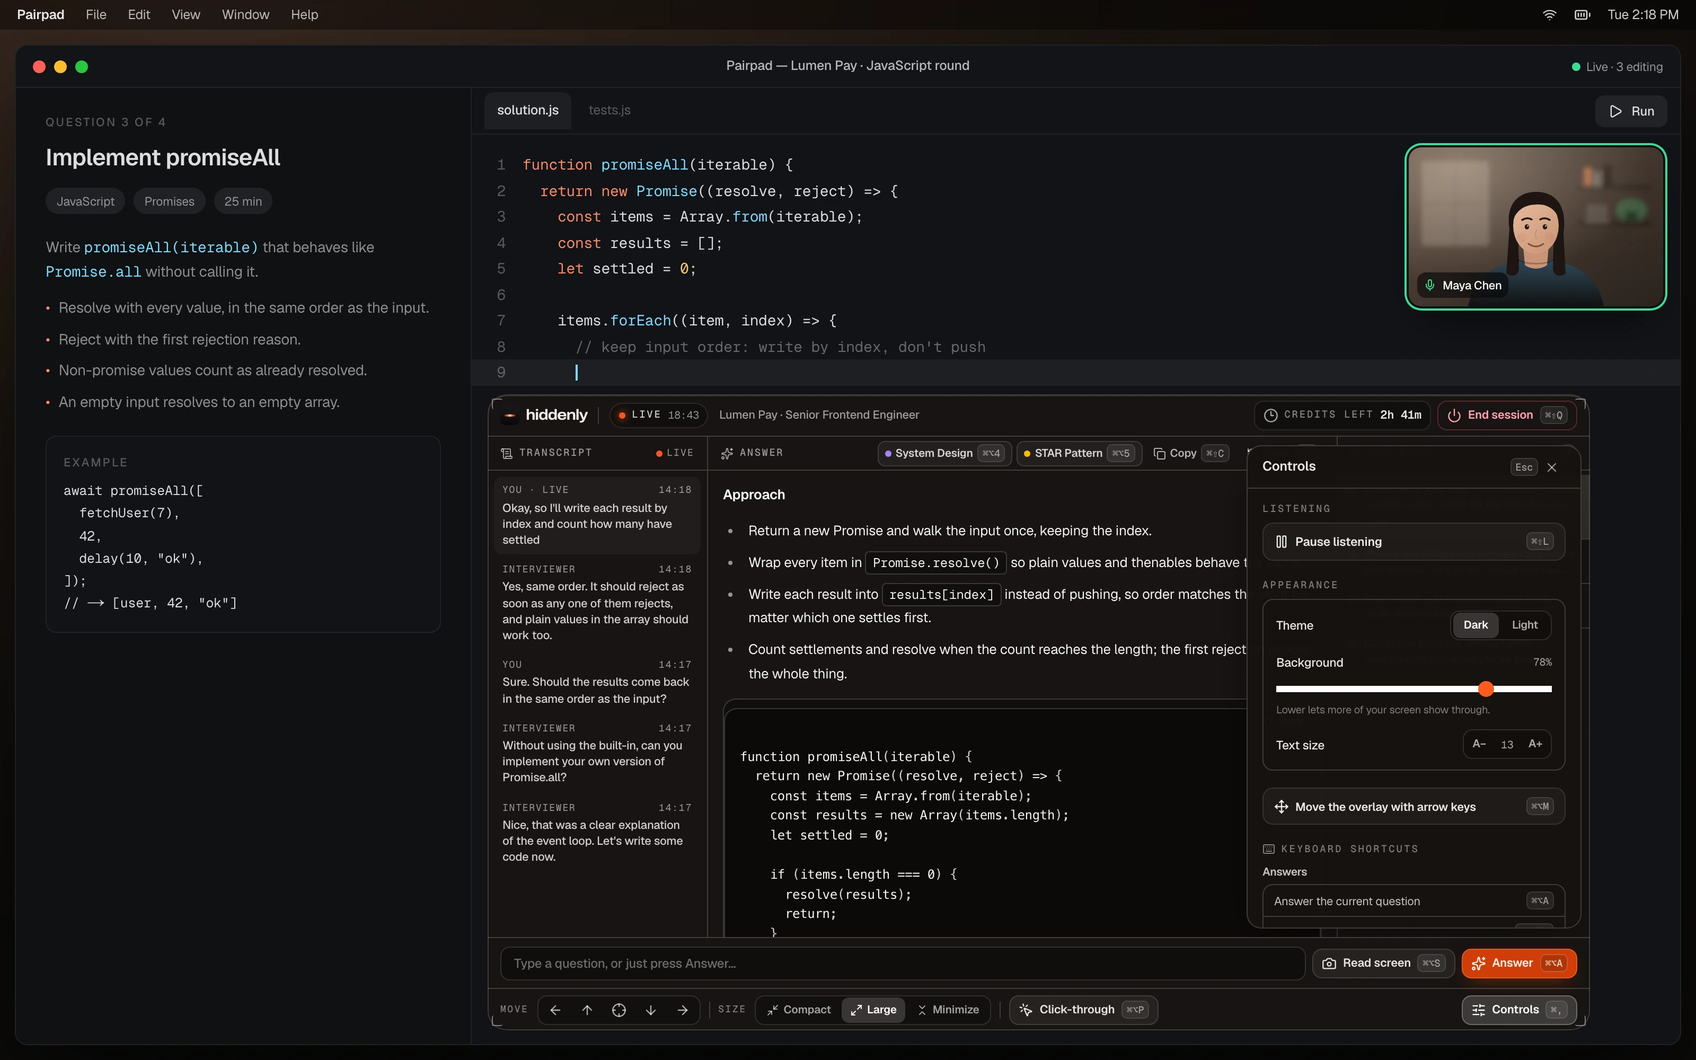Click the Type a question input field
Screen dimensions: 1696x1060
902,963
